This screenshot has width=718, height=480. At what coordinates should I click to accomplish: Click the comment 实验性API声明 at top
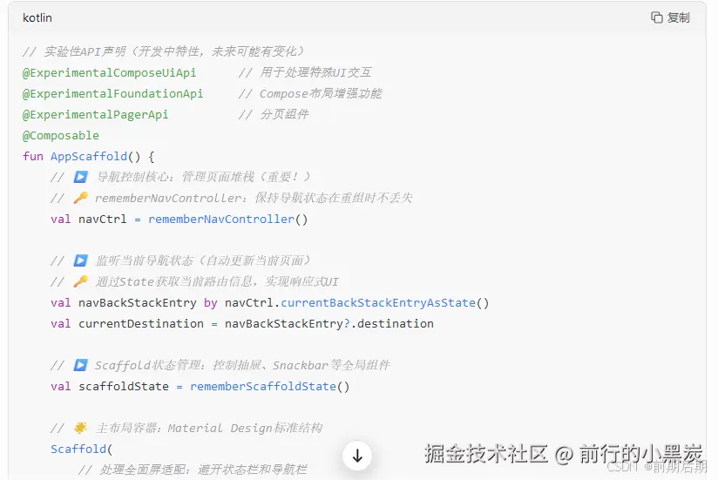coord(163,51)
